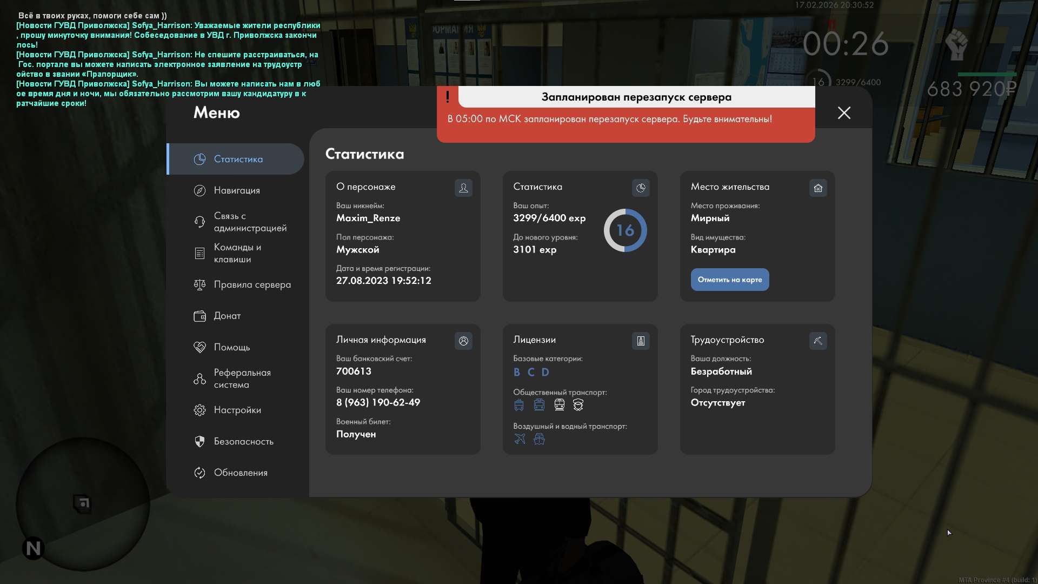Click the house icon in Место жительства card
1038x584 pixels.
[818, 188]
